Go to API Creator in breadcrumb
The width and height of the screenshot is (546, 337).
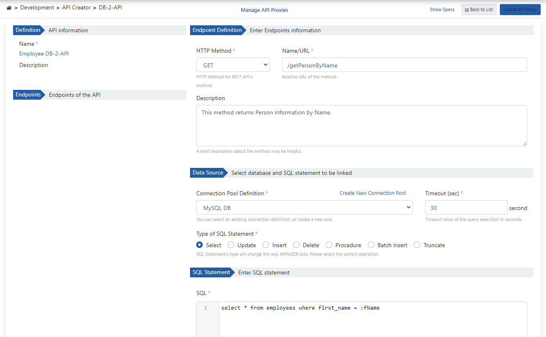[76, 8]
